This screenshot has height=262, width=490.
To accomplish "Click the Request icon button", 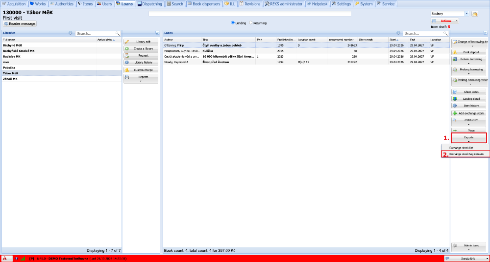I will [141, 56].
